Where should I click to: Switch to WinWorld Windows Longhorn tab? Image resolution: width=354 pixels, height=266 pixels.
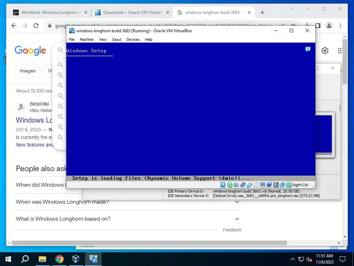(x=50, y=12)
